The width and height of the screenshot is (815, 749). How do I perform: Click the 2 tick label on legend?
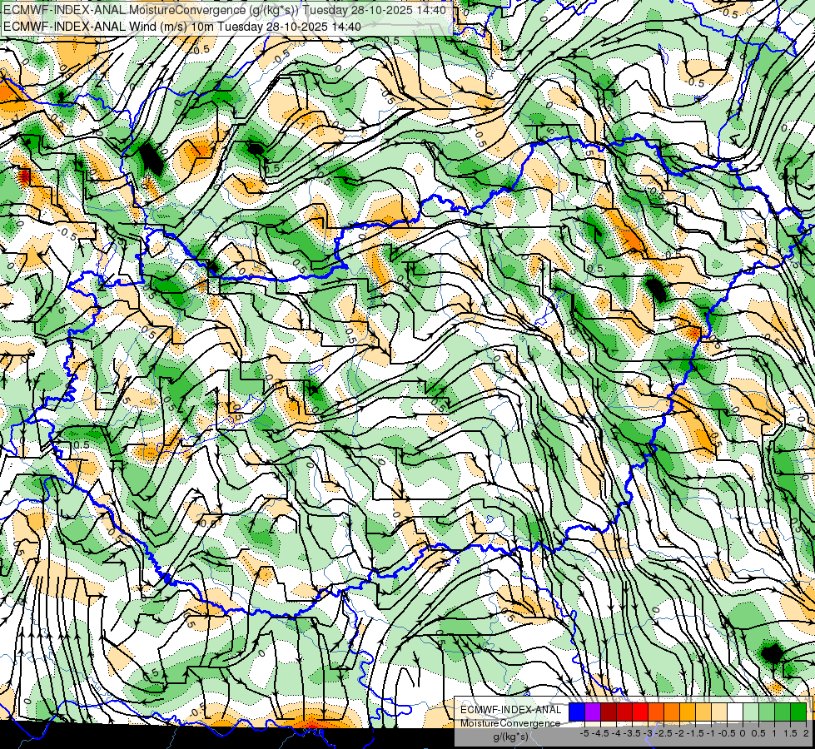coord(806,733)
